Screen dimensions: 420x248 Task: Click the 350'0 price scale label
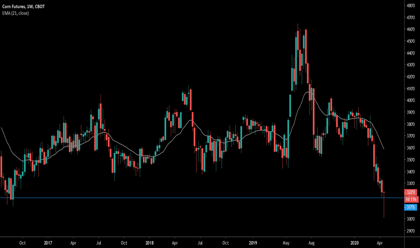[411, 160]
